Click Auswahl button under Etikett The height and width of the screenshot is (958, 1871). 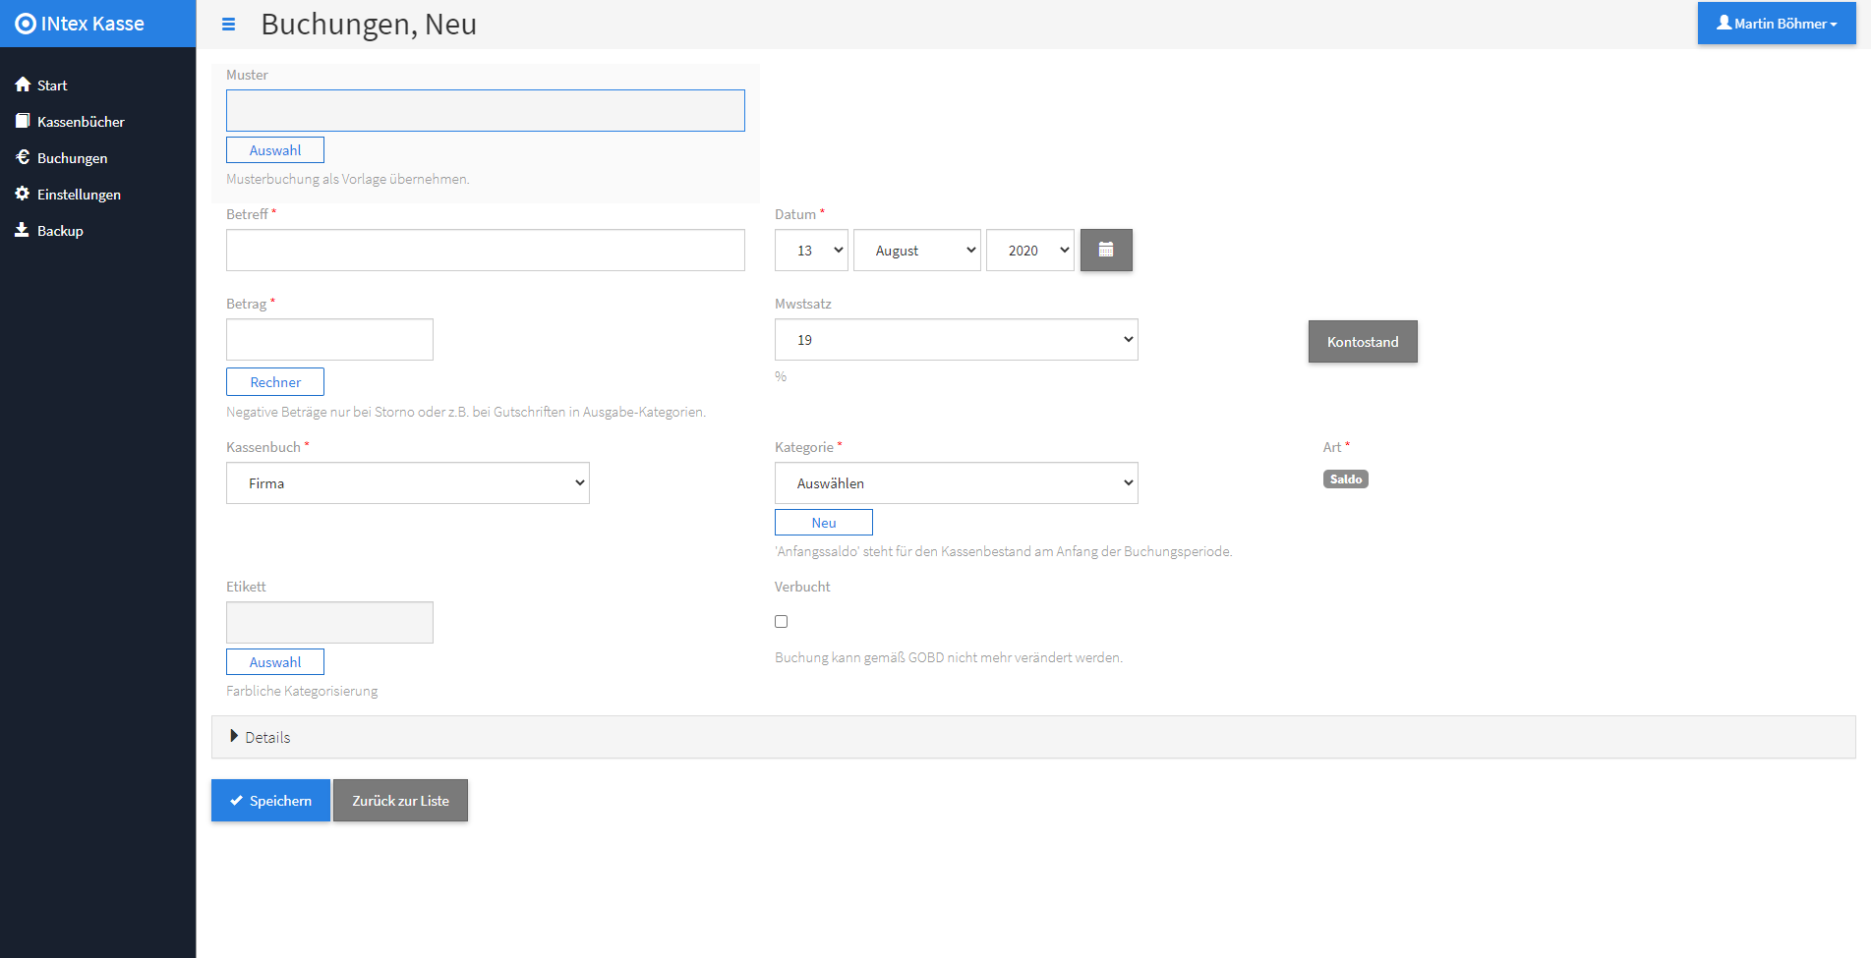click(275, 662)
